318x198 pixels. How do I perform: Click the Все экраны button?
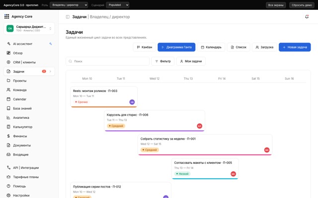pos(276,5)
